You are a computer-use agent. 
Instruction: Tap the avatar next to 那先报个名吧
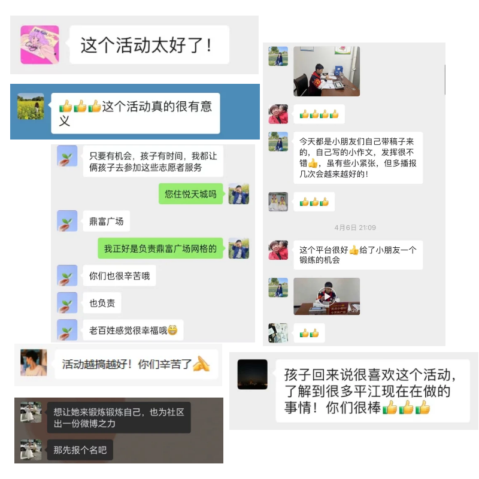coord(31,450)
